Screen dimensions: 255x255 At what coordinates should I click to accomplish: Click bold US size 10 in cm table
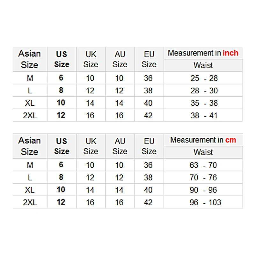[x=61, y=190]
